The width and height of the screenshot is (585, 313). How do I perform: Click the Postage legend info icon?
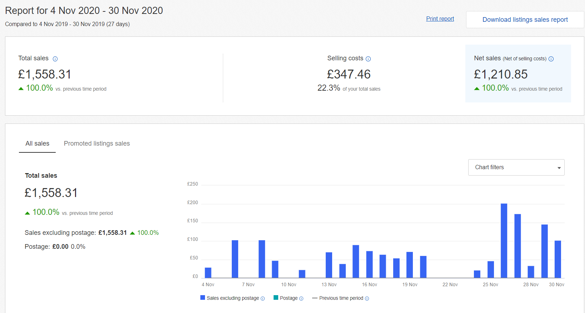point(301,299)
